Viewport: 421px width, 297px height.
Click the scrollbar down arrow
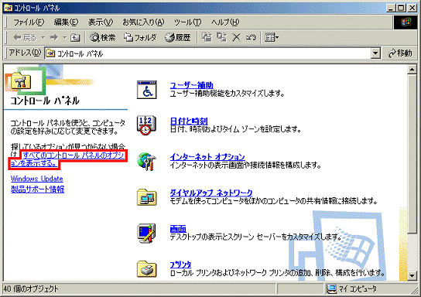(412, 275)
